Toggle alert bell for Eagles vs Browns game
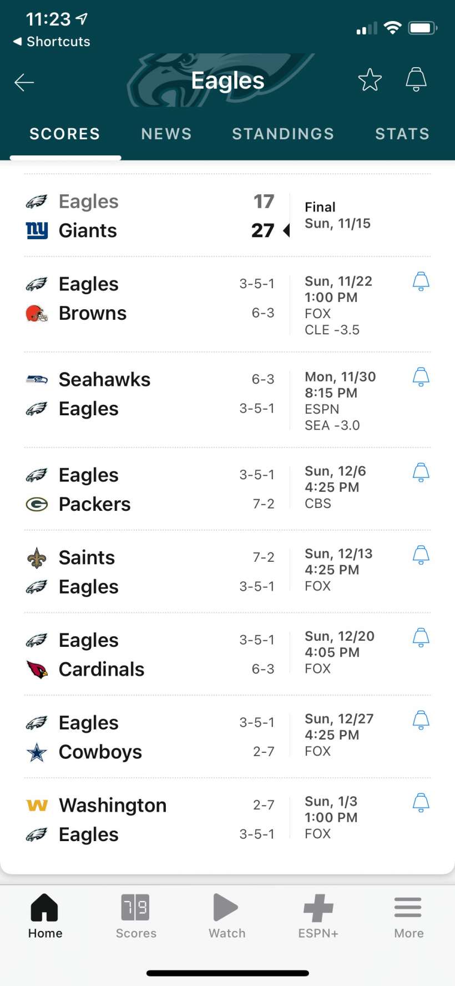The image size is (455, 986). tap(421, 281)
